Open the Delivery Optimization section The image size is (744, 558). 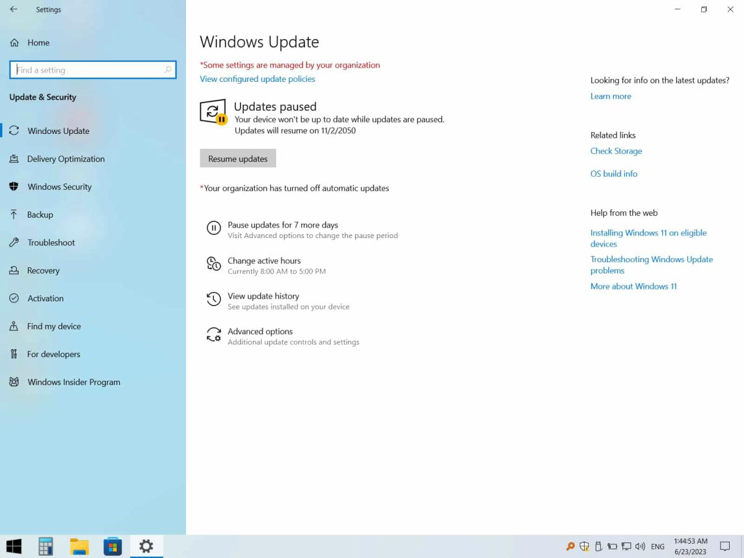pos(66,159)
